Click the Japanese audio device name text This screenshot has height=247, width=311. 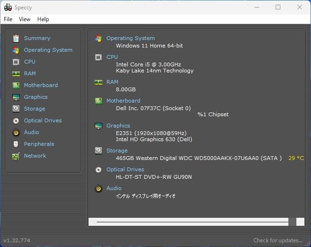click(x=146, y=196)
